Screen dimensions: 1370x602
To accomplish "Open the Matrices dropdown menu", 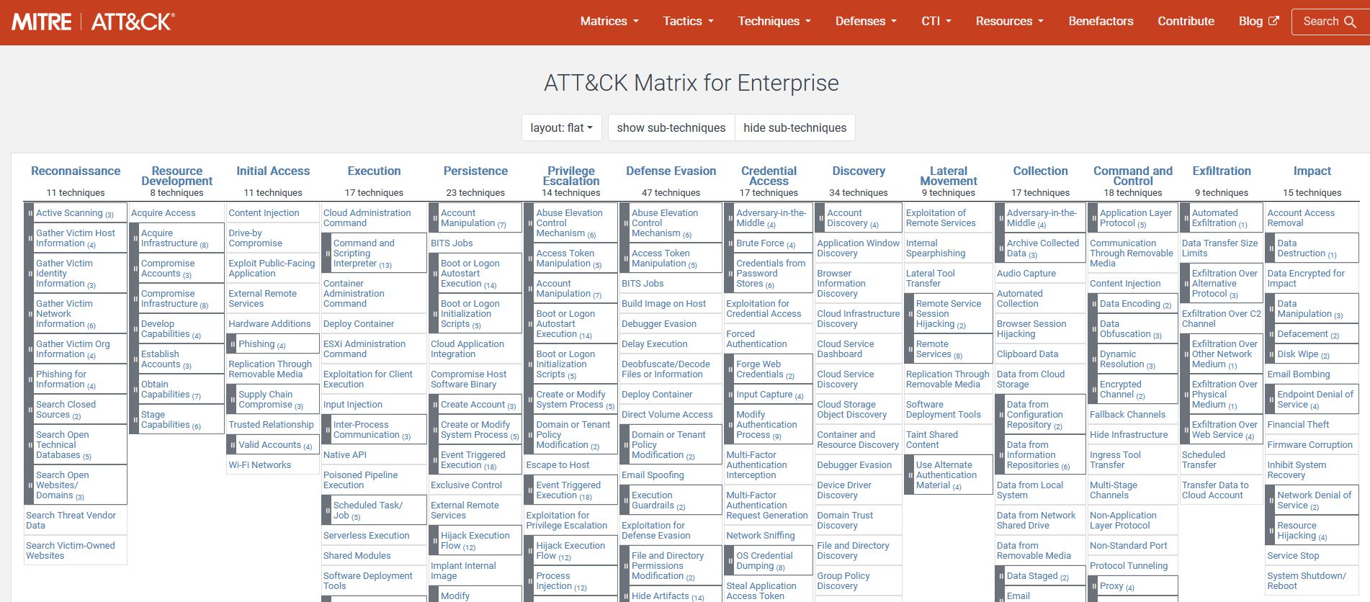I will 609,22.
